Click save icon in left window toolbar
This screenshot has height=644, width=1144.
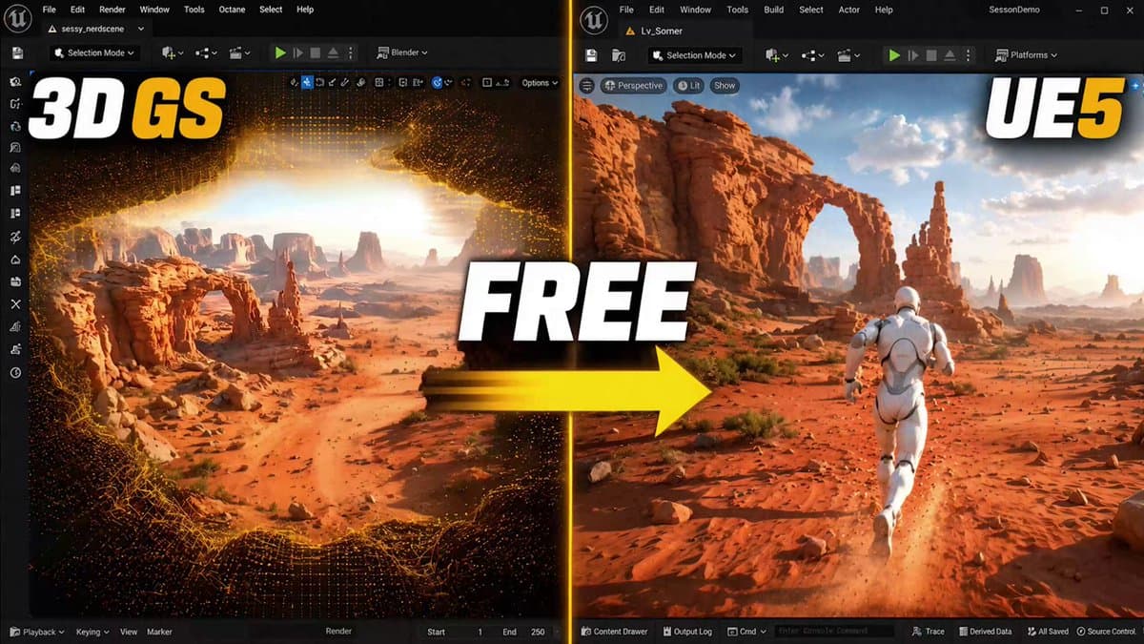(x=16, y=53)
